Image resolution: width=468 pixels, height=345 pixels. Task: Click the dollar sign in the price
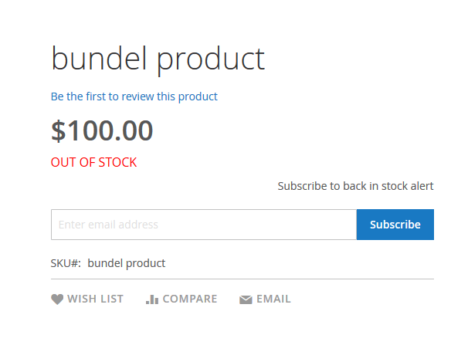(x=59, y=130)
